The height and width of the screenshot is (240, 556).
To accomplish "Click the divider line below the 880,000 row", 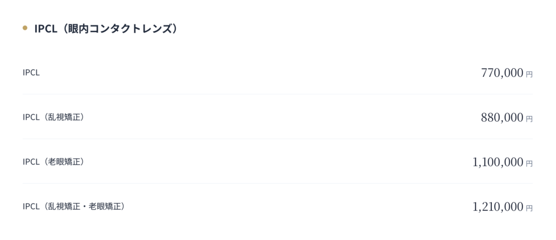I will point(277,139).
